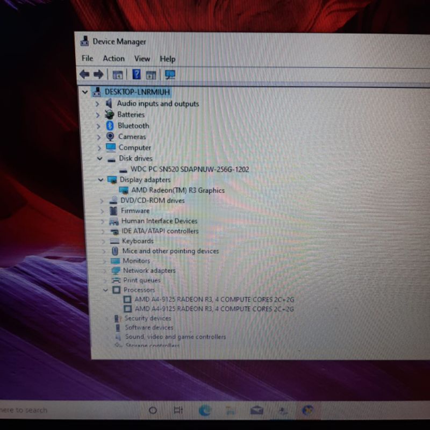The height and width of the screenshot is (430, 430).
Task: Click the DVD/CD-ROM drives icon
Action: [x=113, y=200]
